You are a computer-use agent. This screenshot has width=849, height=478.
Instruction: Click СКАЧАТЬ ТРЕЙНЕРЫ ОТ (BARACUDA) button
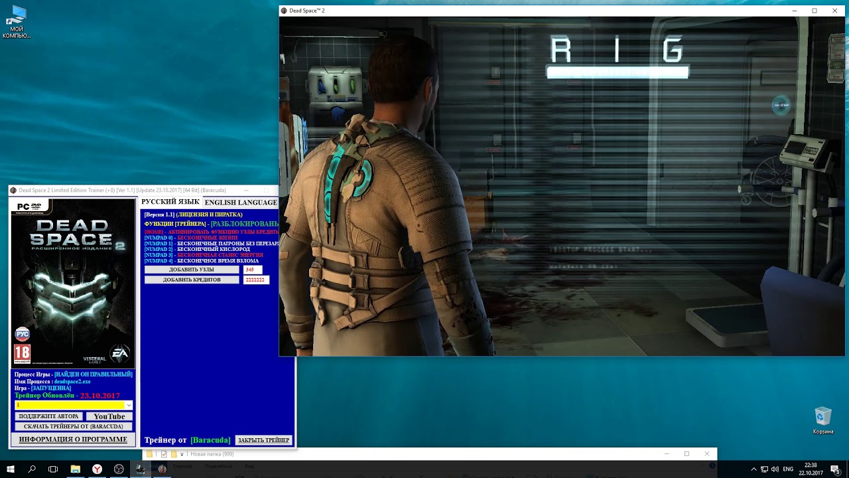click(x=74, y=426)
